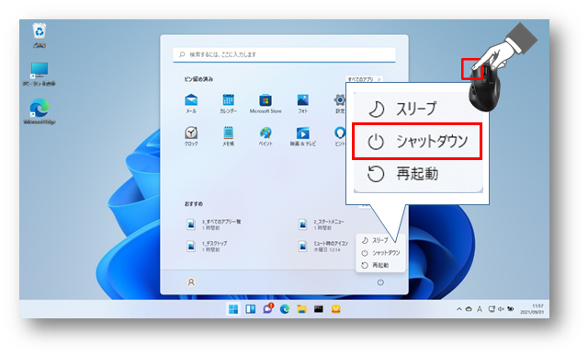The height and width of the screenshot is (357, 588).
Task: Open Microsoft Store from pinned apps
Action: pyautogui.click(x=266, y=104)
